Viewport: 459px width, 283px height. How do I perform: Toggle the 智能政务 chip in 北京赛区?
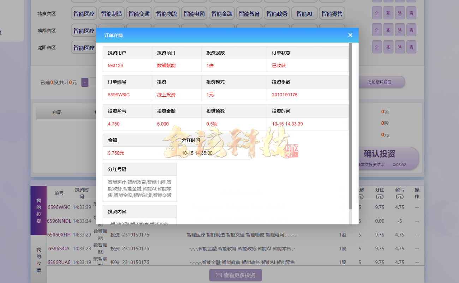click(277, 13)
